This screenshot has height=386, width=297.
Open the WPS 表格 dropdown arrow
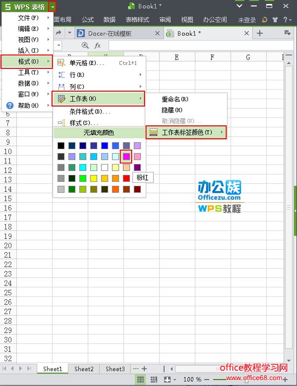click(x=52, y=6)
